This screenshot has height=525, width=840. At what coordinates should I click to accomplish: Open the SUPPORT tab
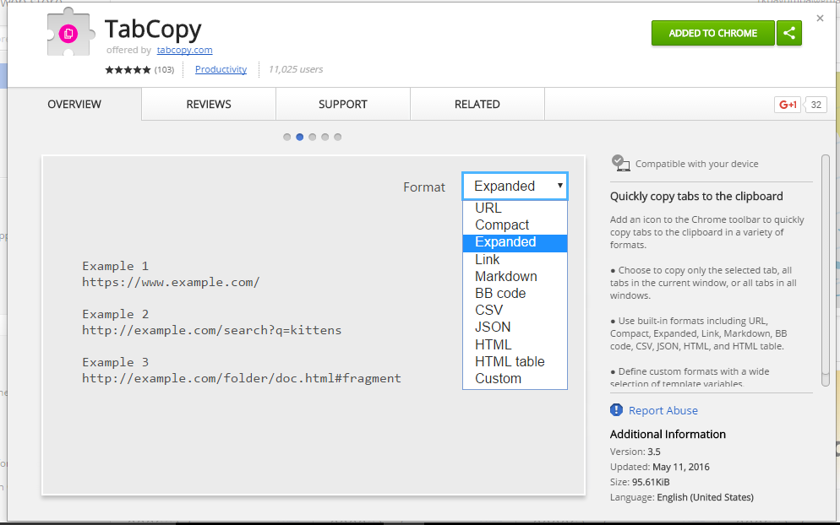[342, 104]
